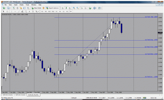Click the 'V: 254348' volume status entry

click(138, 98)
